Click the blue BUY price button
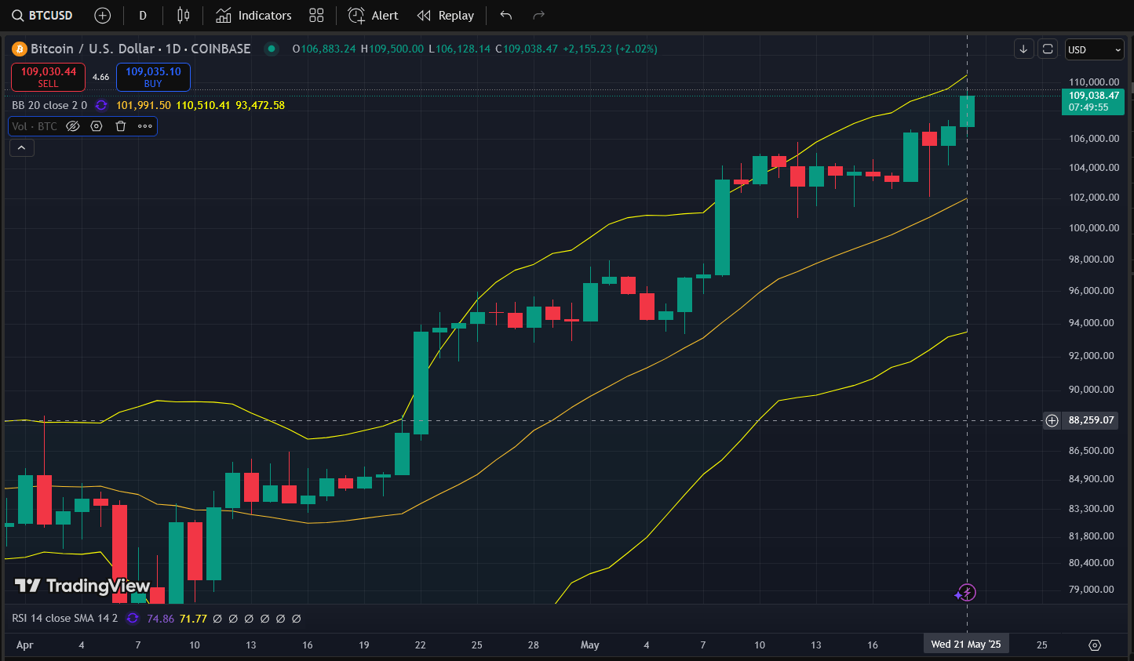 (153, 77)
